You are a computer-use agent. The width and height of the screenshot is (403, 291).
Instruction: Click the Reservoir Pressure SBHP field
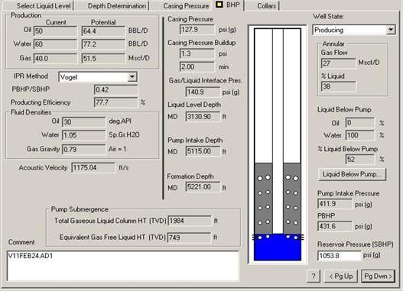340,256
